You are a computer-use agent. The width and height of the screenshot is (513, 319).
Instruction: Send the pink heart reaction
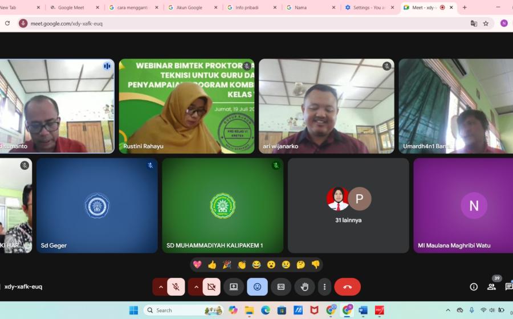197,264
